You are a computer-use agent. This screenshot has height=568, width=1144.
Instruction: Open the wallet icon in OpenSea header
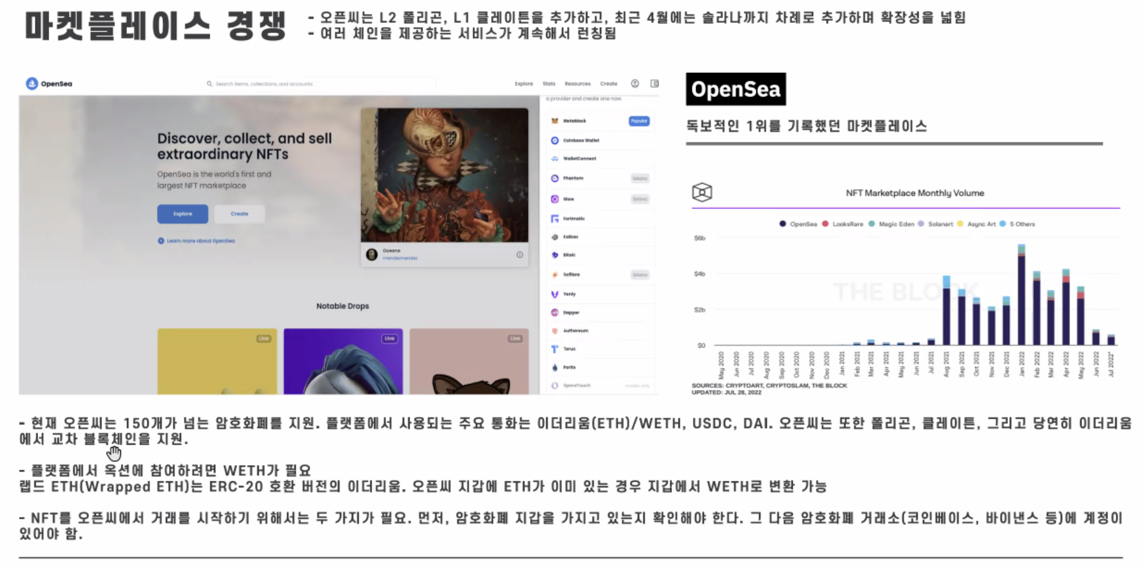click(x=654, y=83)
